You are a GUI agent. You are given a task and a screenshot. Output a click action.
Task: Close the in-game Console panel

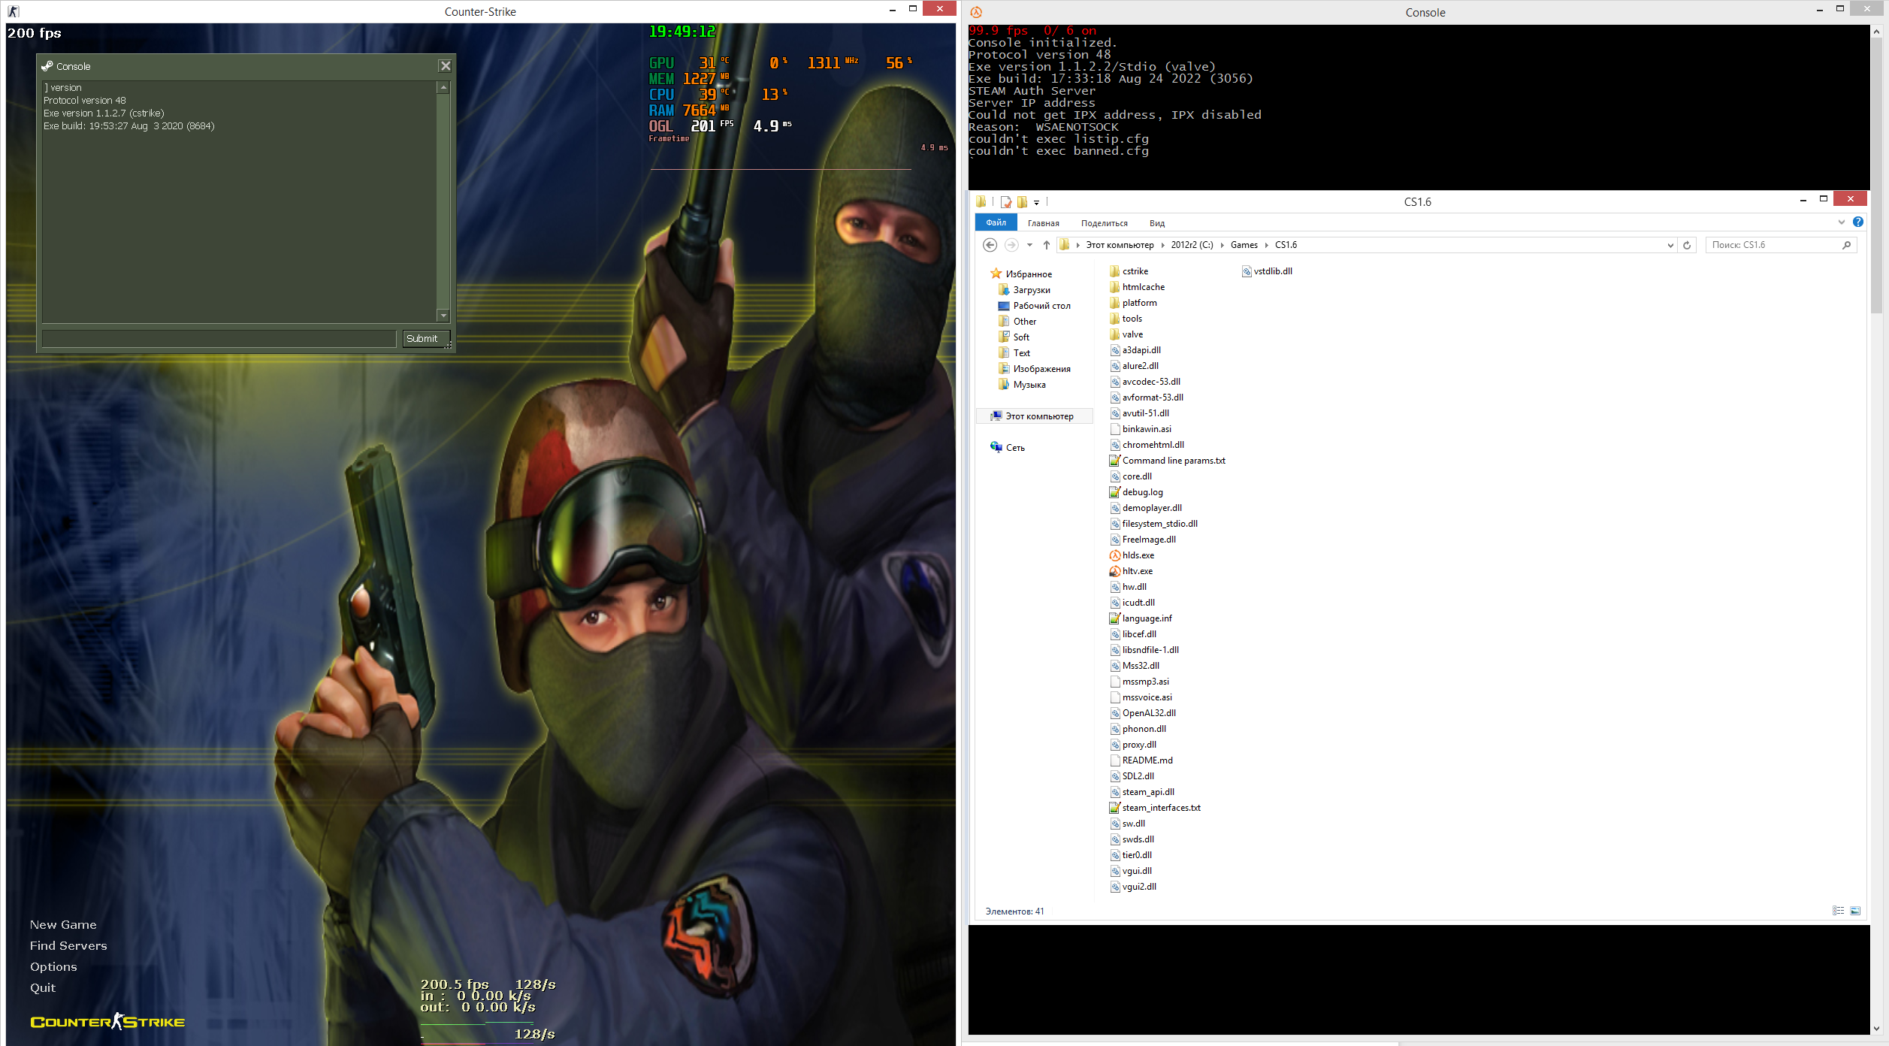pos(446,66)
